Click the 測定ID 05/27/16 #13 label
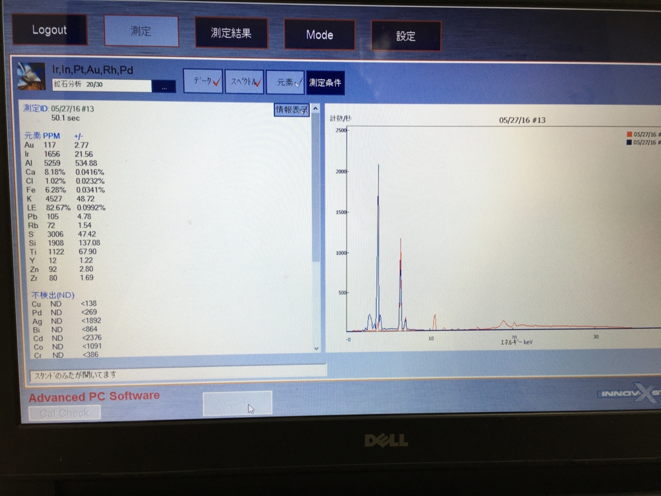Viewport: 661px width, 496px height. point(59,108)
